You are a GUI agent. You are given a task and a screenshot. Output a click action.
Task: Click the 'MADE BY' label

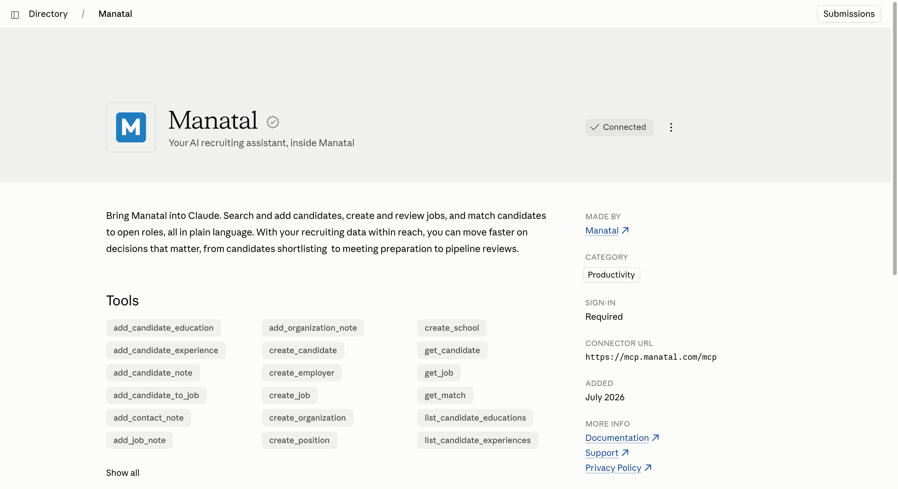click(603, 217)
